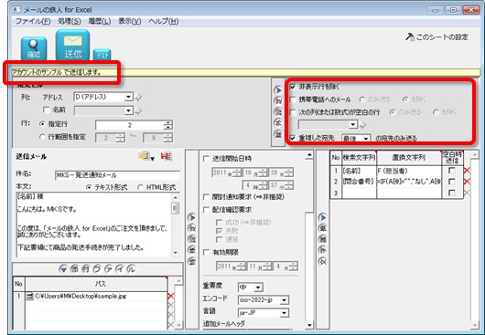Click the mail body text area
The width and height of the screenshot is (485, 335).
pos(94,225)
